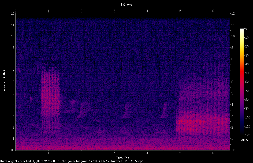
Task: Click the dBFS unit label
Action: [244, 140]
